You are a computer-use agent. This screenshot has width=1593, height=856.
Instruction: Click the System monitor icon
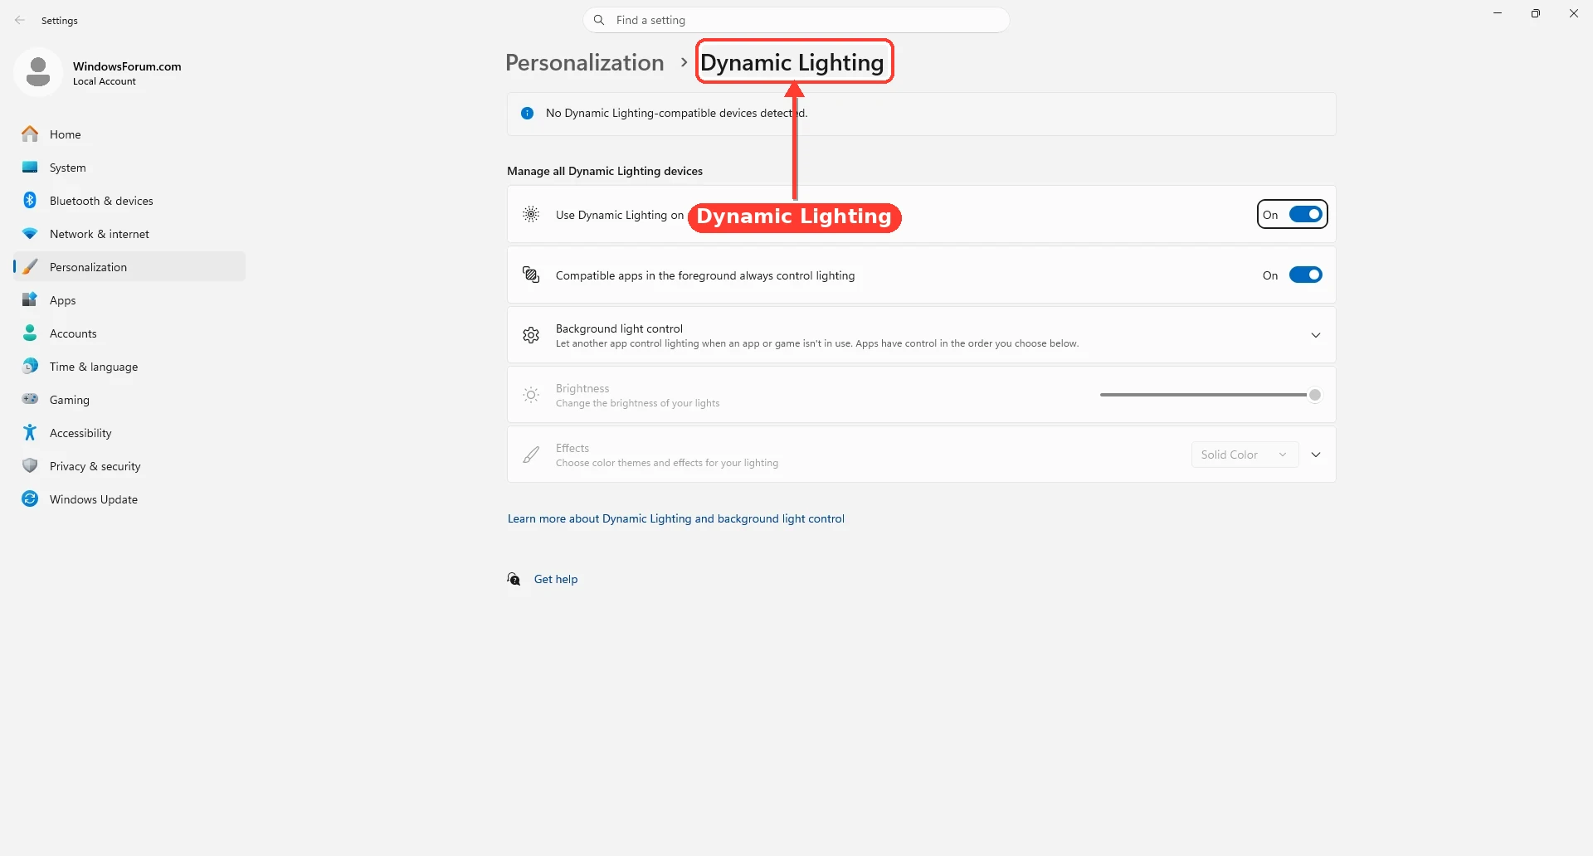pyautogui.click(x=30, y=167)
